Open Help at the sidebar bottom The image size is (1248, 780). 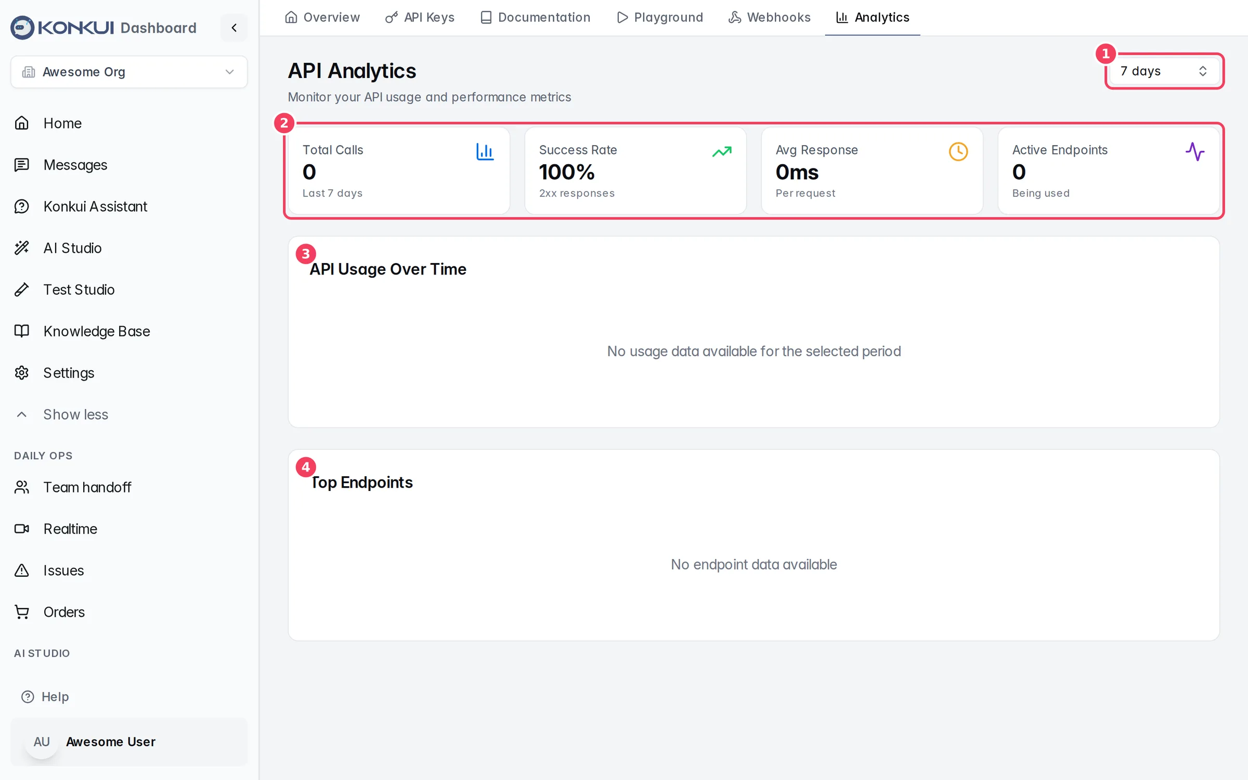click(45, 696)
